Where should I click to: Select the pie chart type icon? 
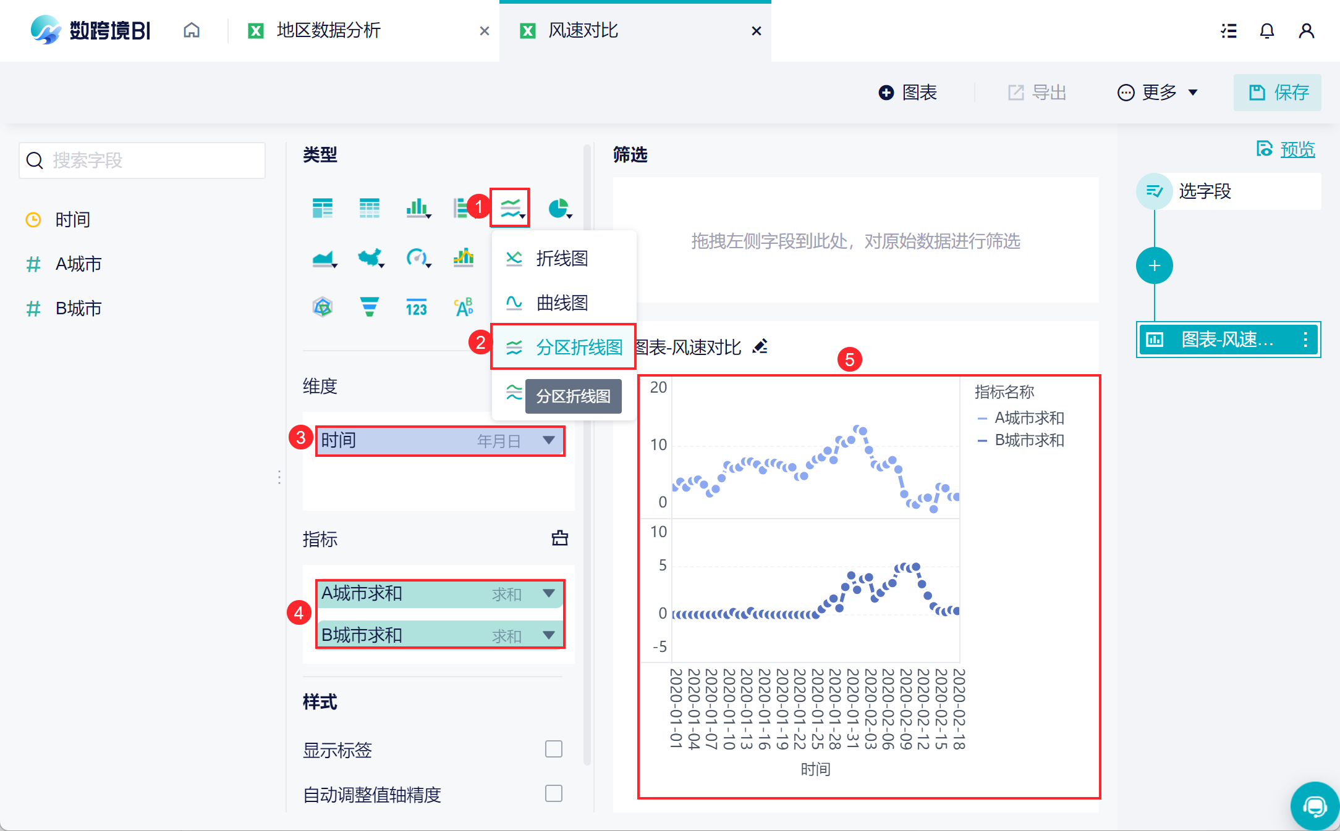click(559, 208)
